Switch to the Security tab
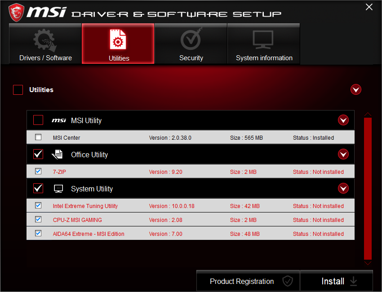This screenshot has height=292, width=382. pos(191,44)
